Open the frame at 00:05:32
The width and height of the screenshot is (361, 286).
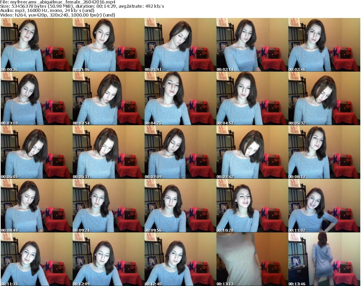324,98
